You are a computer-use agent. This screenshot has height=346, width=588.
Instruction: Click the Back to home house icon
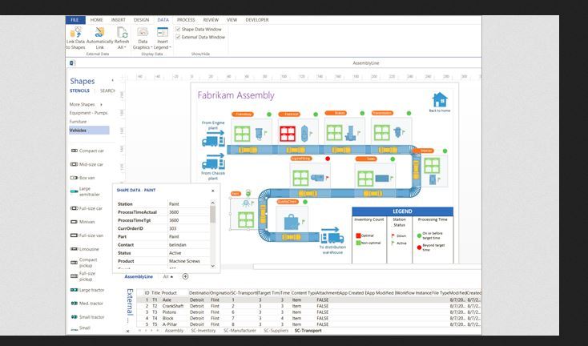tap(439, 100)
